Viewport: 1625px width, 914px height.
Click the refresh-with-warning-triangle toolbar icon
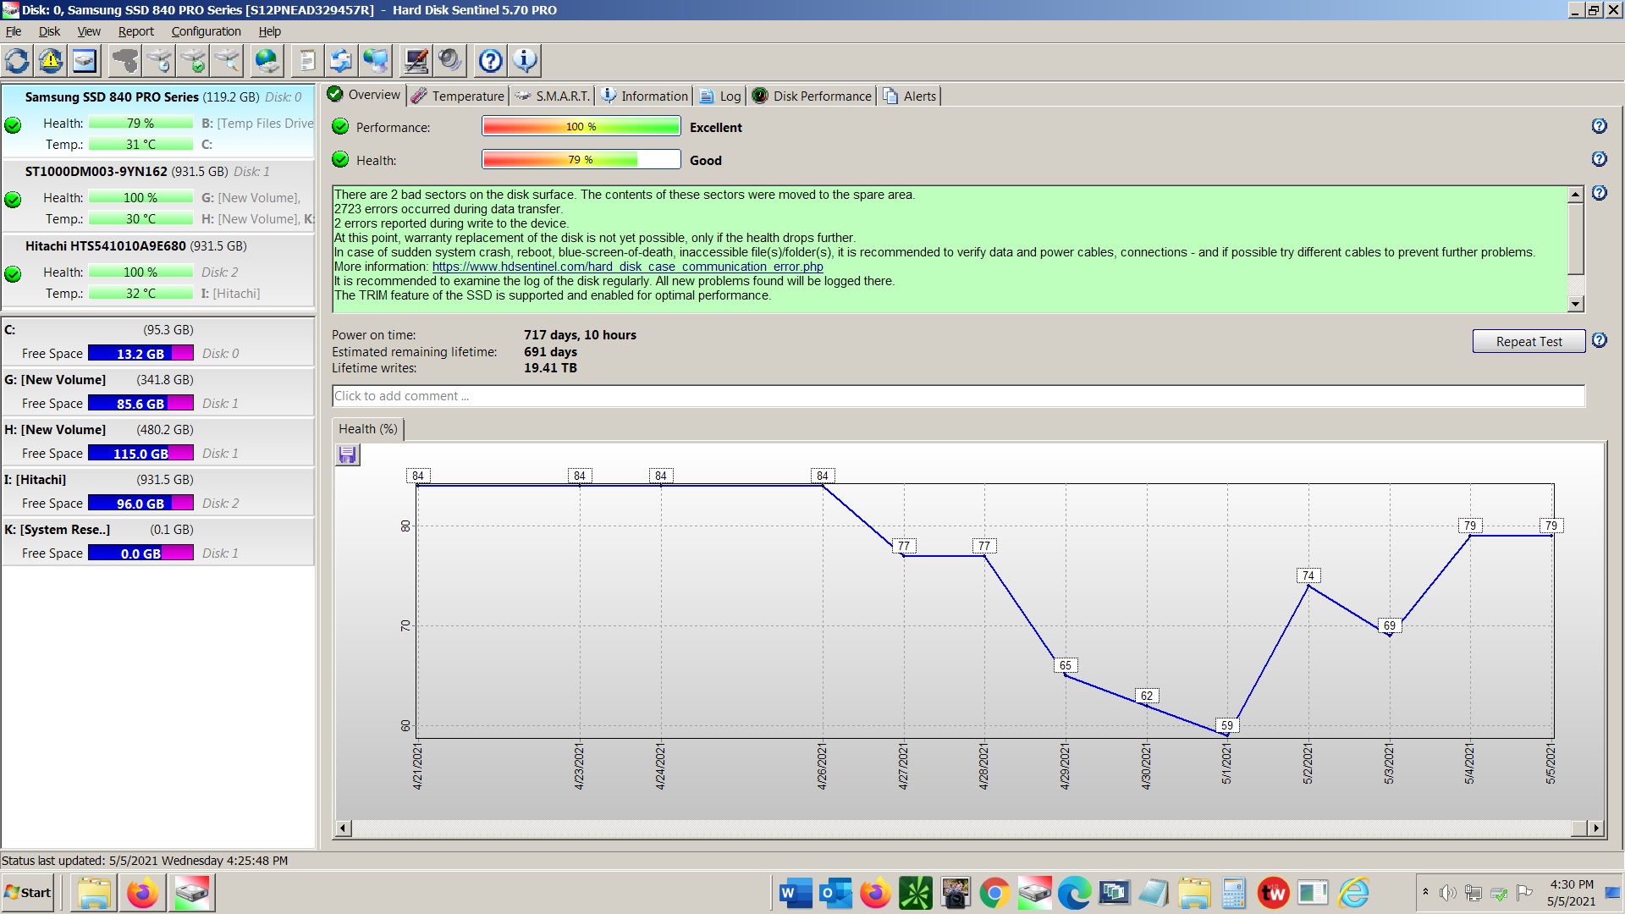click(51, 61)
